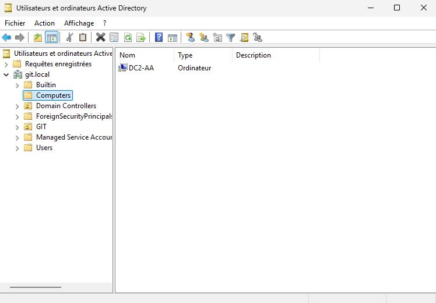Expand the Builtin container
This screenshot has width=436, height=303.
[17, 85]
